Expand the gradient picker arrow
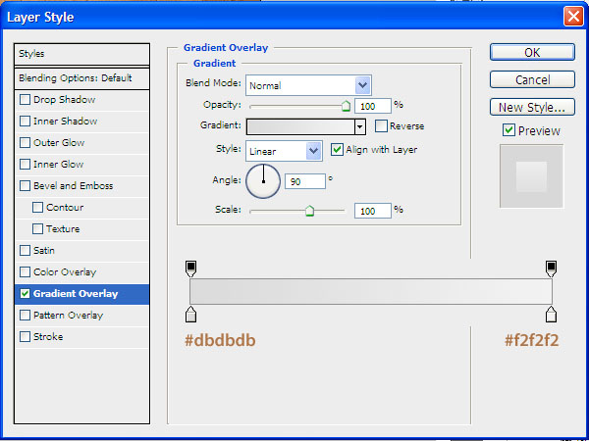 point(360,126)
